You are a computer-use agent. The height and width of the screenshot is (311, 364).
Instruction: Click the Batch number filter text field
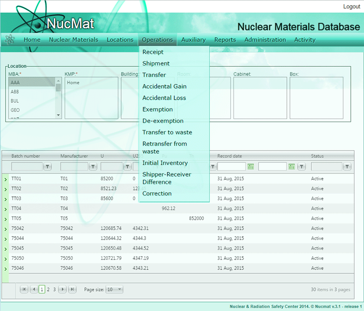click(27, 166)
